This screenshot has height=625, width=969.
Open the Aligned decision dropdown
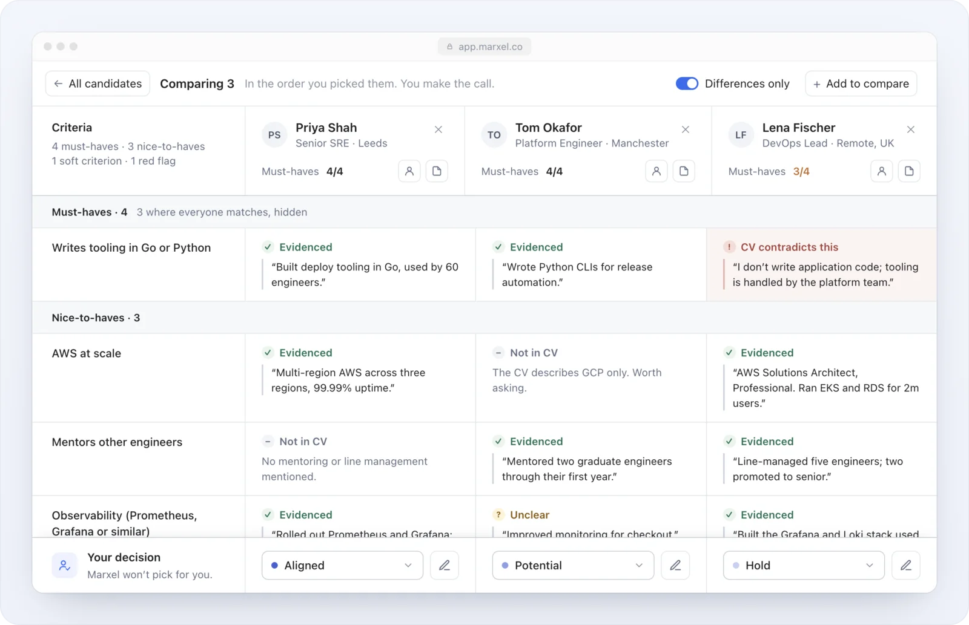(x=342, y=565)
